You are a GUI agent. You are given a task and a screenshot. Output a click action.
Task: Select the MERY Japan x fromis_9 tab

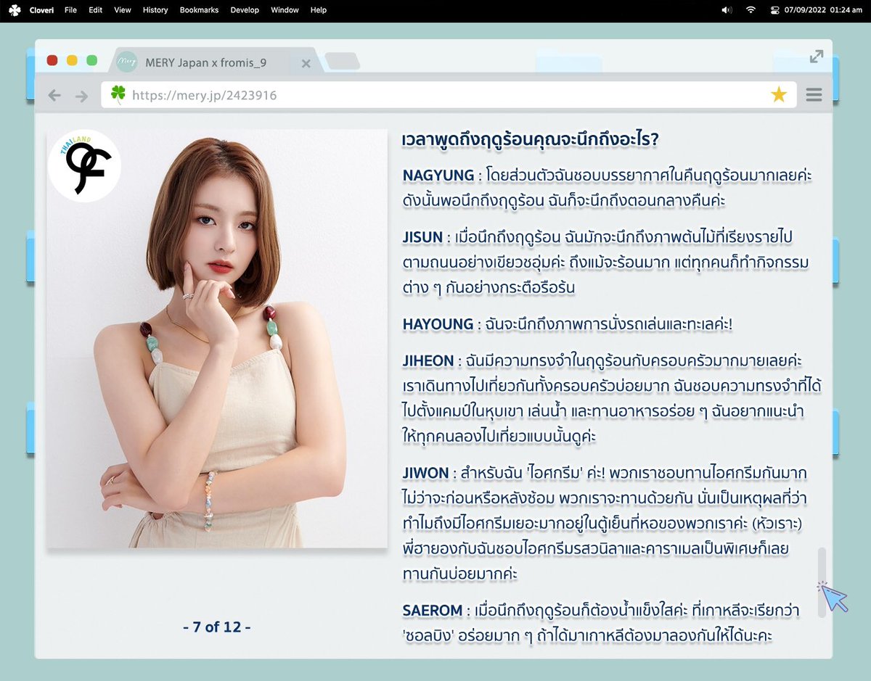coord(214,62)
